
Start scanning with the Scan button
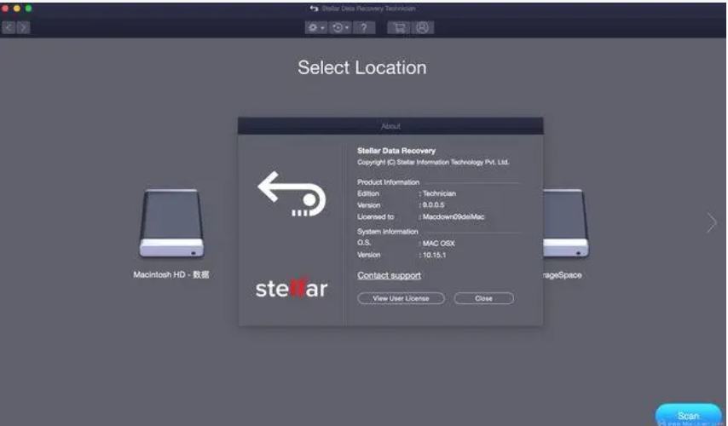tap(688, 415)
